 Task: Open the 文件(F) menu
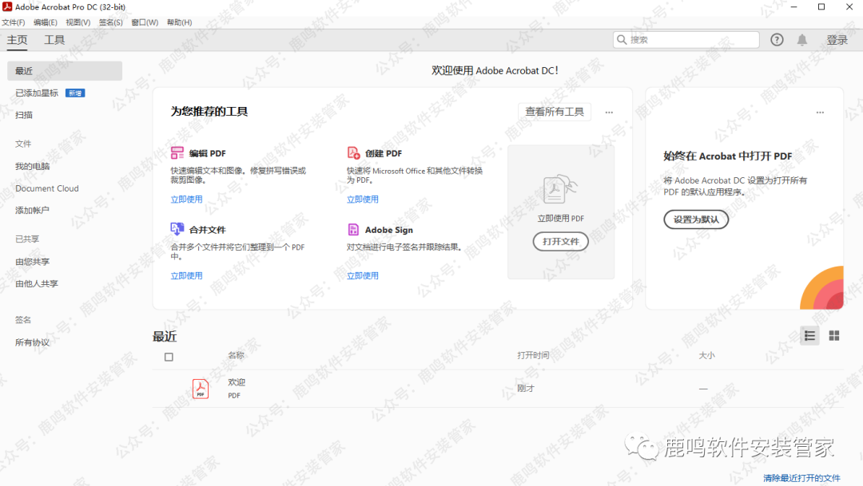[14, 22]
